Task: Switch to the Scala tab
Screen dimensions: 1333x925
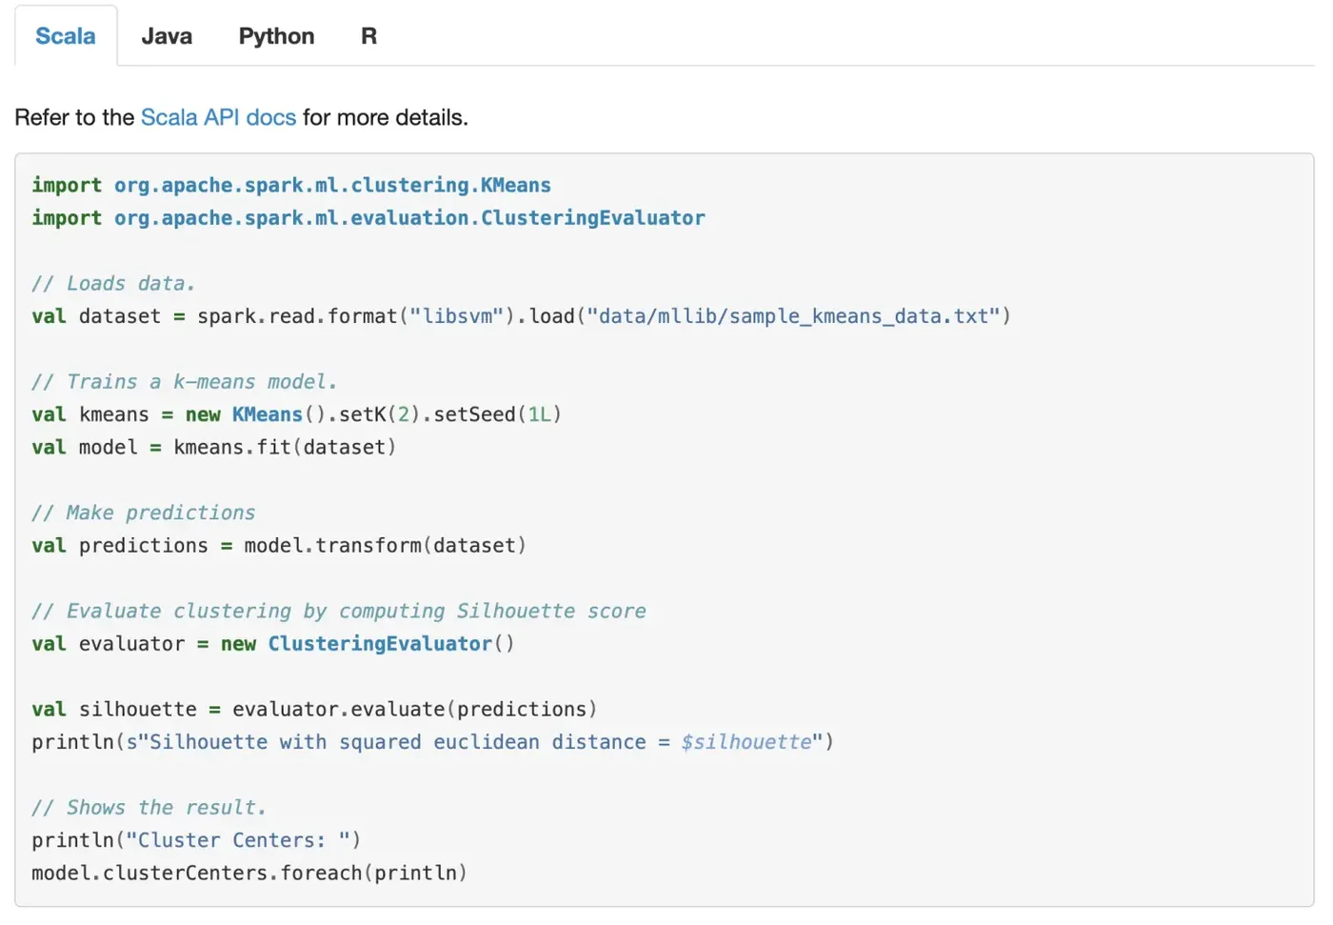Action: click(x=66, y=36)
